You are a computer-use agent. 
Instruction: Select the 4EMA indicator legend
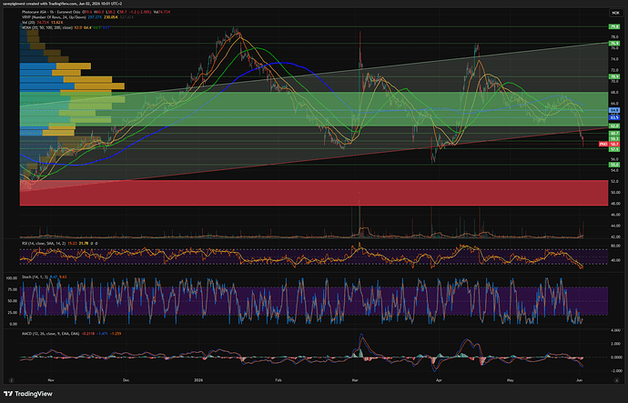pos(66,27)
